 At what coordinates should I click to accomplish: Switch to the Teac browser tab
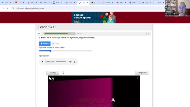pyautogui.click(x=44, y=3)
